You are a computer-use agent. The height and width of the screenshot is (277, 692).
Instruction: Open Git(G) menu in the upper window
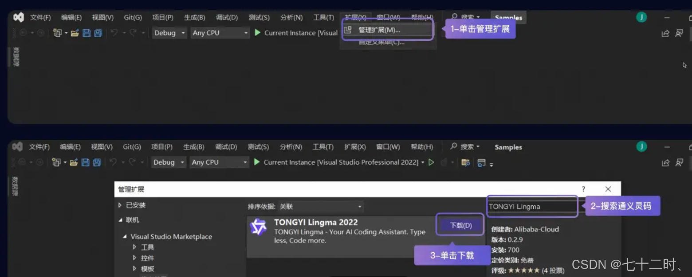[x=133, y=17]
